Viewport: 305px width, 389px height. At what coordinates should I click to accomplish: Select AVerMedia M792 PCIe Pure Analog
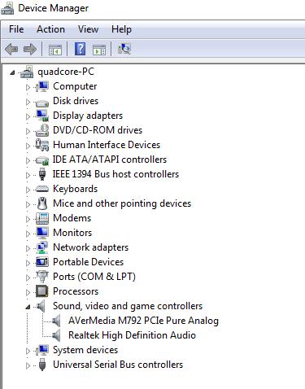143,321
